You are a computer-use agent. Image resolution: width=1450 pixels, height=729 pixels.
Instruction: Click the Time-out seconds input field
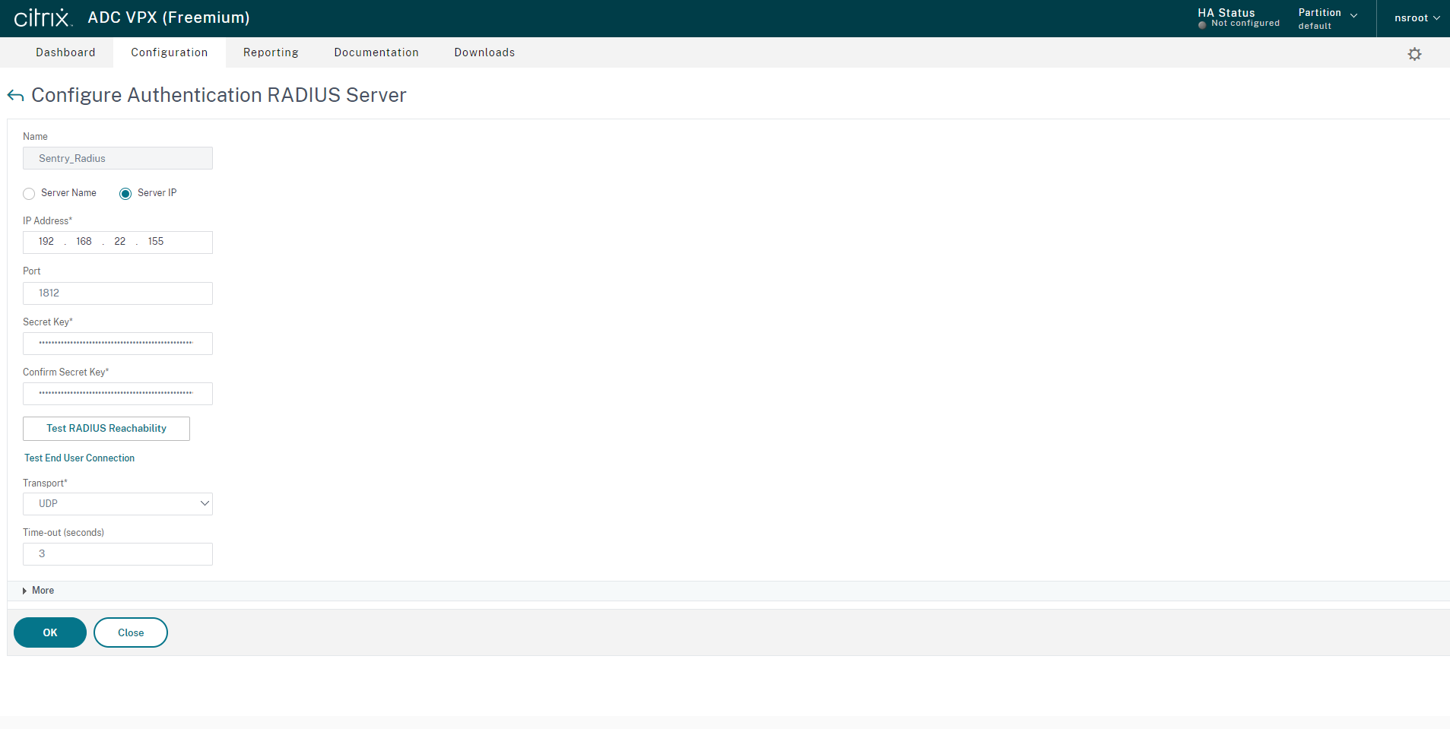pos(117,553)
